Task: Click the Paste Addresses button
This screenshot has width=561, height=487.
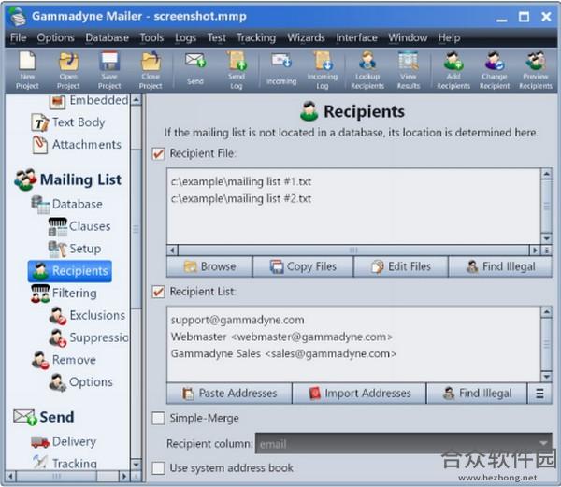Action: 229,394
